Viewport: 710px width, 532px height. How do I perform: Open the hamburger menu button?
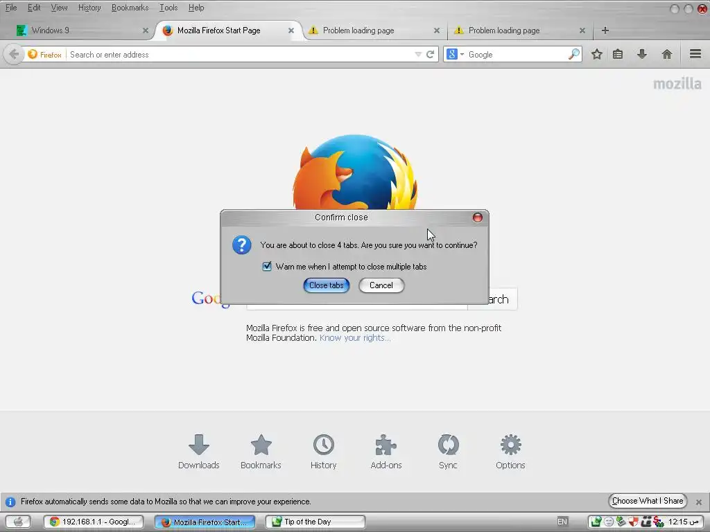pyautogui.click(x=695, y=54)
